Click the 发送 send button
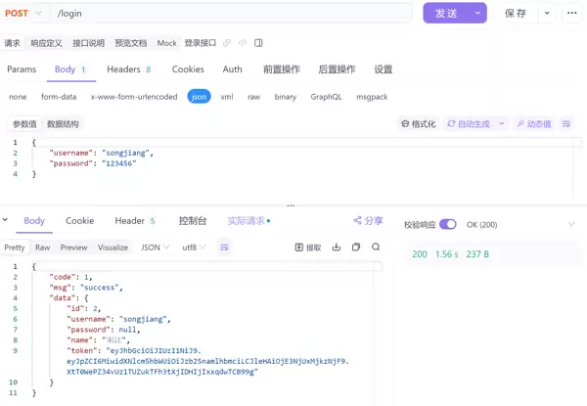Image resolution: width=587 pixels, height=406 pixels. (x=446, y=13)
